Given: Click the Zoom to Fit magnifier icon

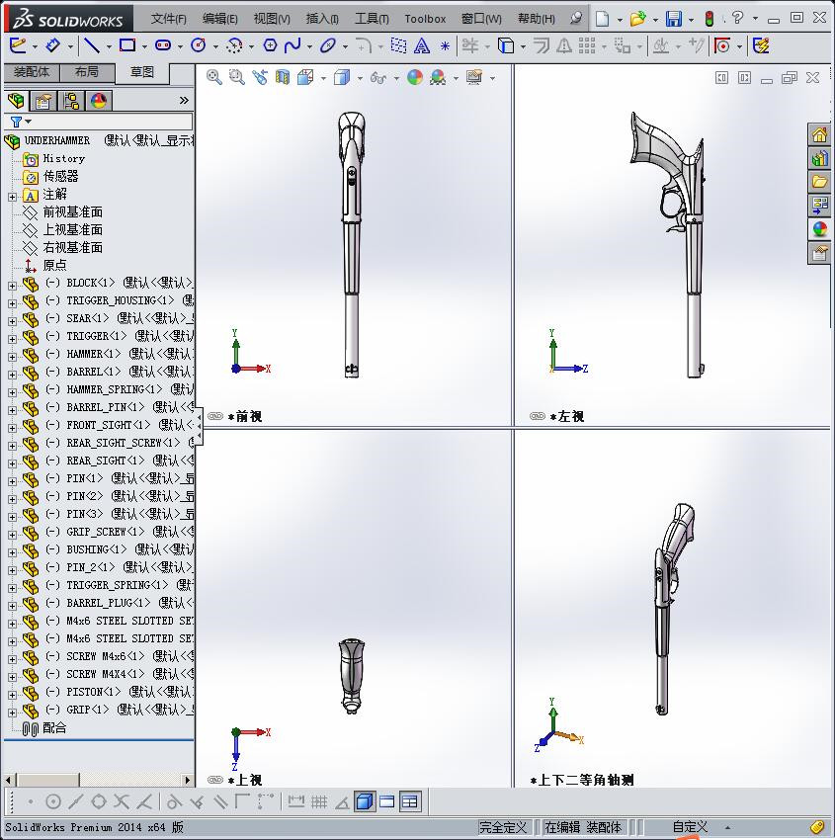Looking at the screenshot, I should [x=214, y=77].
